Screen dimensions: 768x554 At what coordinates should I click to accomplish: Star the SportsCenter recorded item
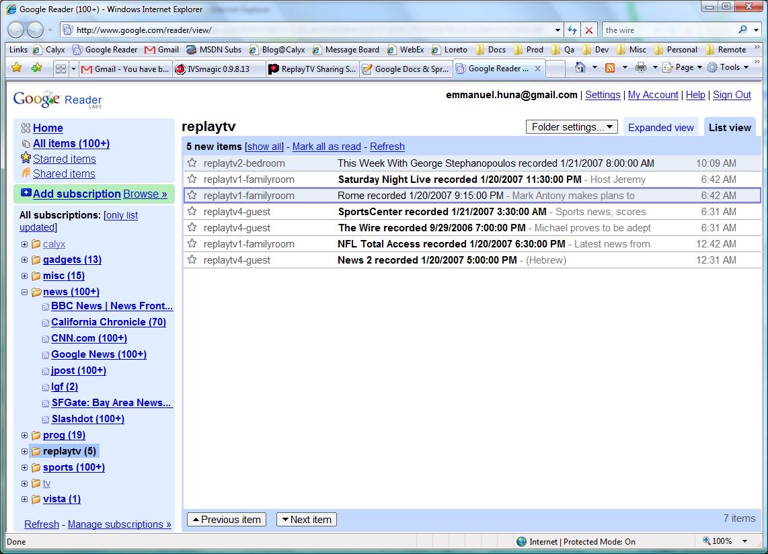pyautogui.click(x=192, y=211)
